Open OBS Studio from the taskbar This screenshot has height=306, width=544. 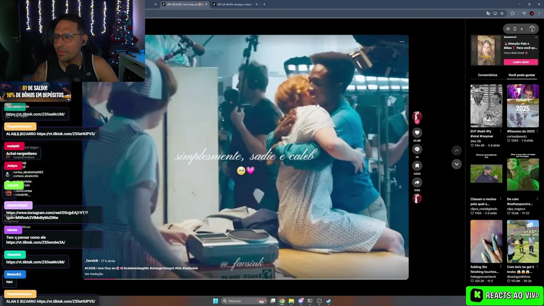pyautogui.click(x=319, y=301)
